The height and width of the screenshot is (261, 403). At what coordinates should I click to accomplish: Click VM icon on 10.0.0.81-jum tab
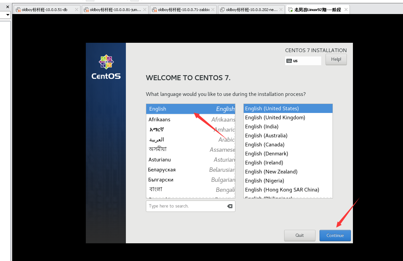point(86,10)
